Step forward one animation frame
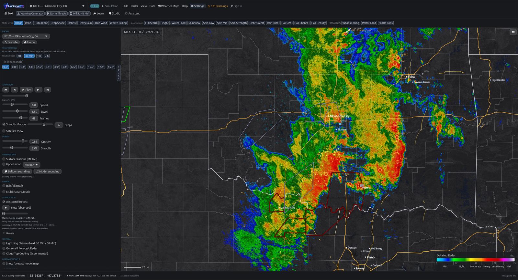This screenshot has width=518, height=280. 38,90
